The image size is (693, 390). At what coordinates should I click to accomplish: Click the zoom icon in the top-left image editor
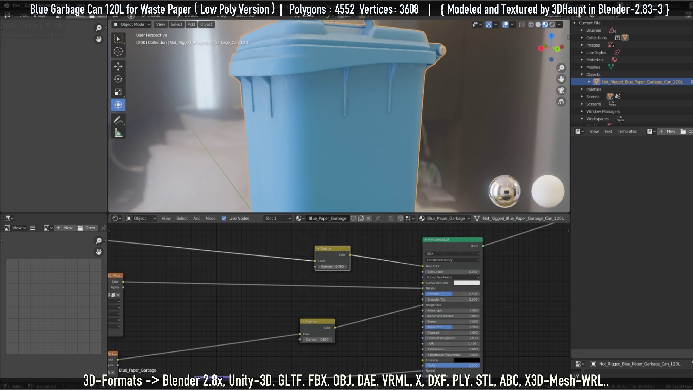click(99, 28)
